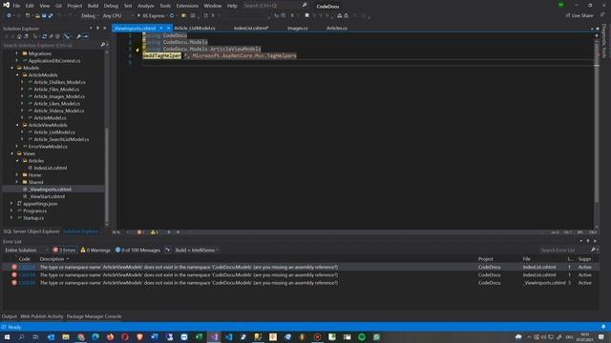
Task: Click the Solution Explorer properties wrench icon
Action: click(x=78, y=36)
